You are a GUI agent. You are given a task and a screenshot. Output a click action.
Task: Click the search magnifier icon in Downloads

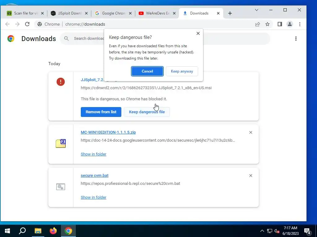67,39
